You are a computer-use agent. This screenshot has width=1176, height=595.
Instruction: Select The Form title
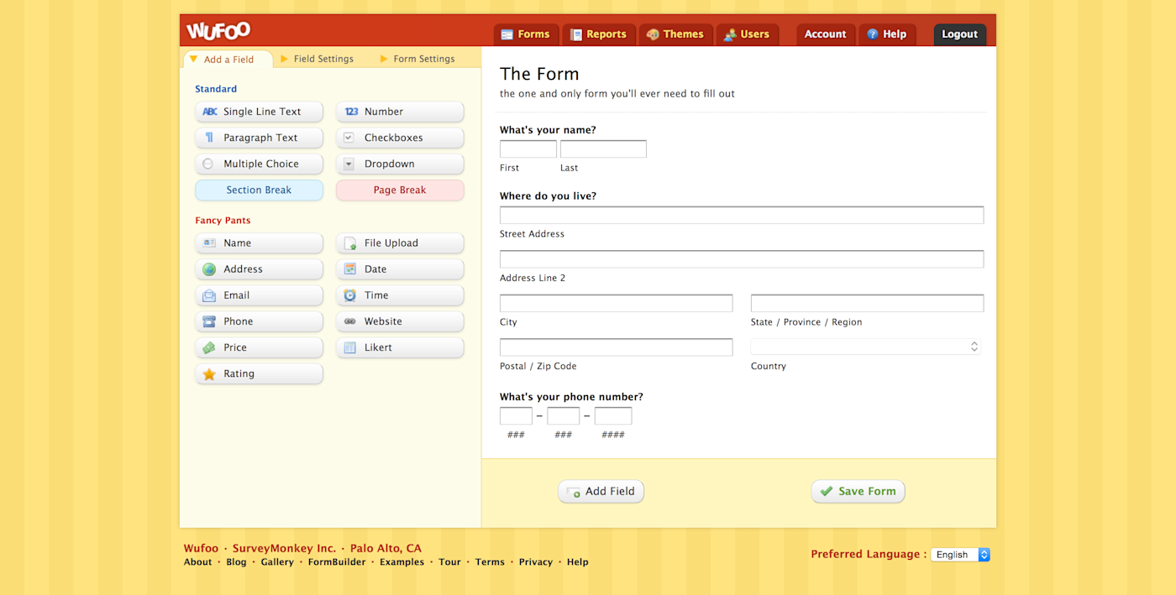click(539, 74)
